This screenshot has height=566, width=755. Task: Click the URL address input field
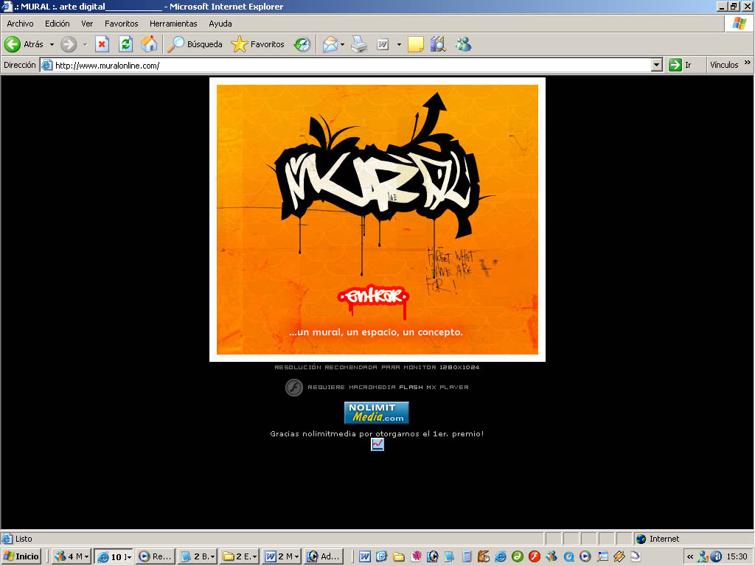pyautogui.click(x=347, y=65)
